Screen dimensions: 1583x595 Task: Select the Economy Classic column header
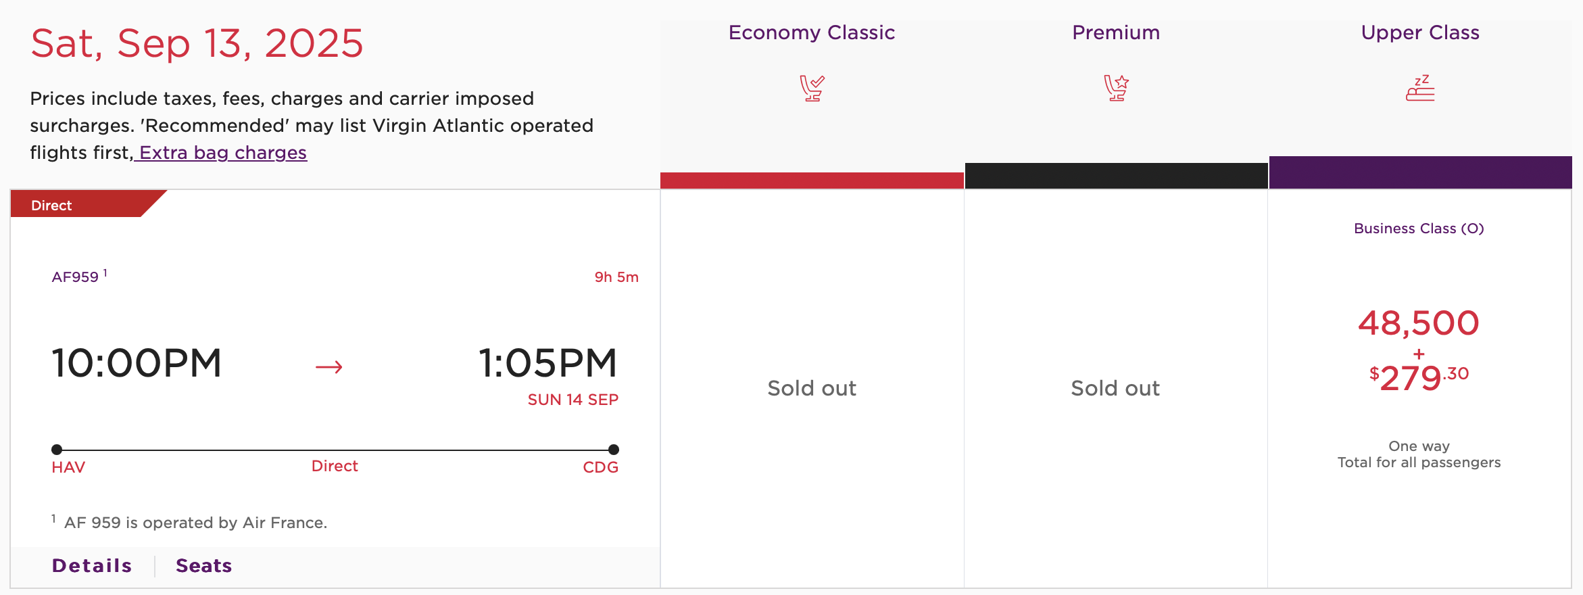pyautogui.click(x=812, y=32)
